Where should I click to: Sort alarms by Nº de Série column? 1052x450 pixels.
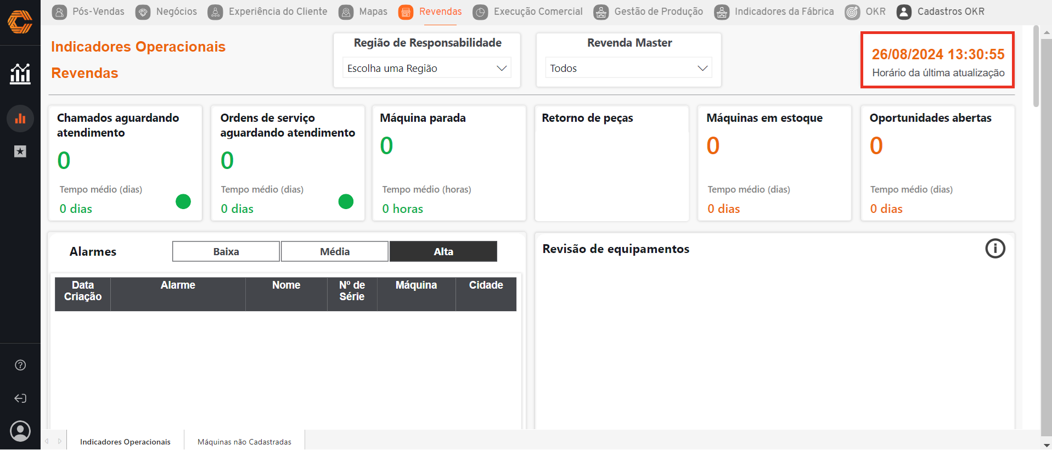[x=352, y=294]
